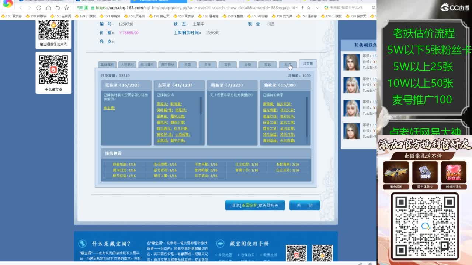The image size is (472, 265).
Task: Open the '150 神雕侠' bookmark
Action: click(x=36, y=16)
